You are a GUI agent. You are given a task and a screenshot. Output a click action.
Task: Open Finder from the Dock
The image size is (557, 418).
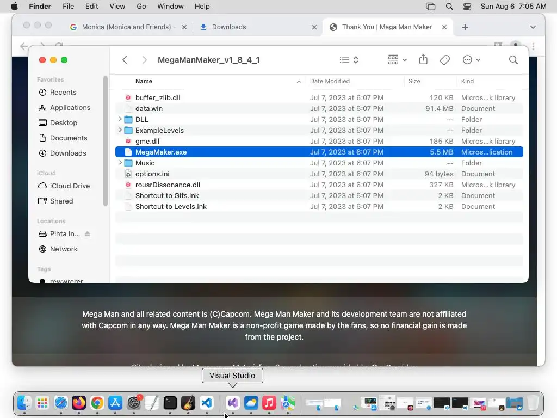point(24,403)
